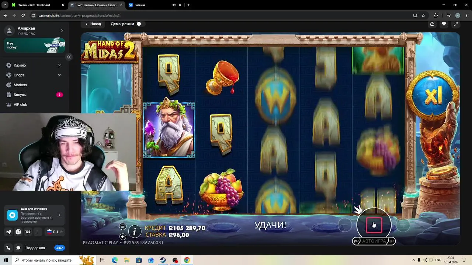Expand the game to fullscreen
Image resolution: width=472 pixels, height=265 pixels.
coord(456,24)
